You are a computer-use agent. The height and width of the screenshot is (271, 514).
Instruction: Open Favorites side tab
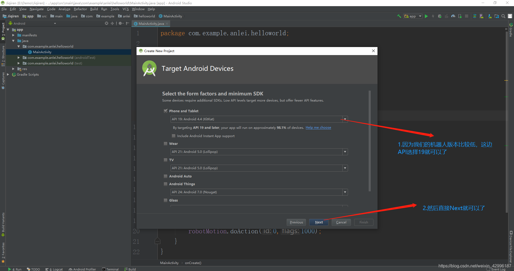[3, 253]
